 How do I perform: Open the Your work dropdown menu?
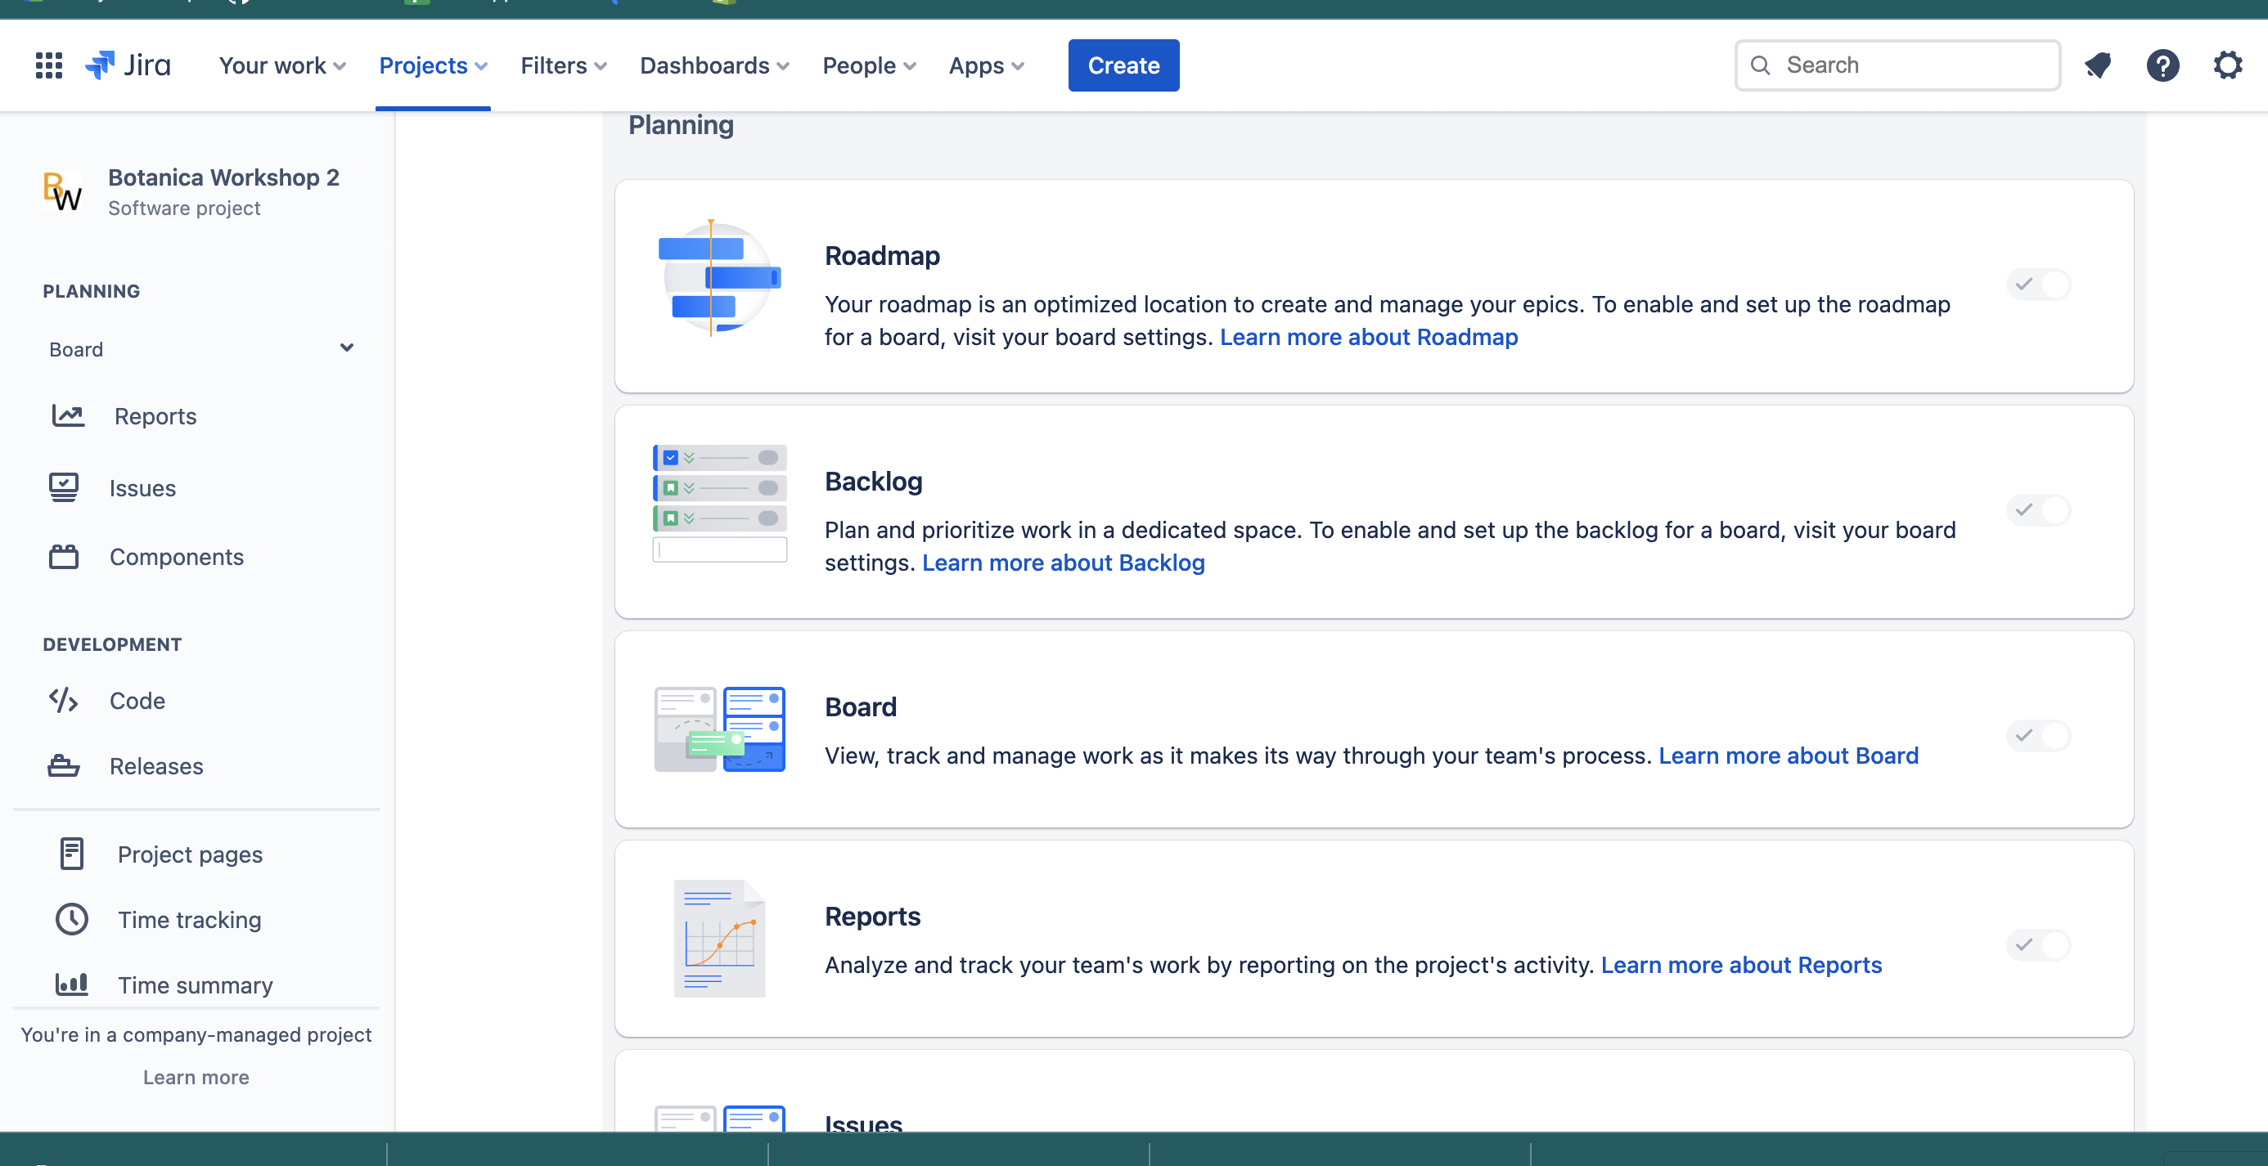click(x=281, y=65)
